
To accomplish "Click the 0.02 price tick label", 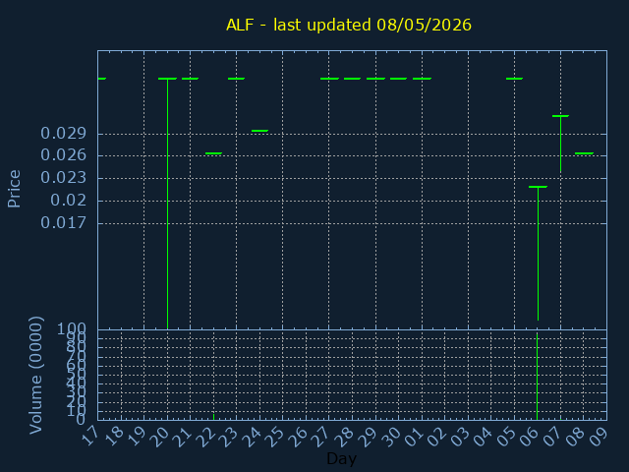I will 68,201.
